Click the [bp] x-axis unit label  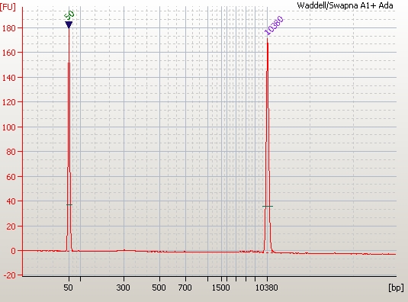(x=396, y=288)
